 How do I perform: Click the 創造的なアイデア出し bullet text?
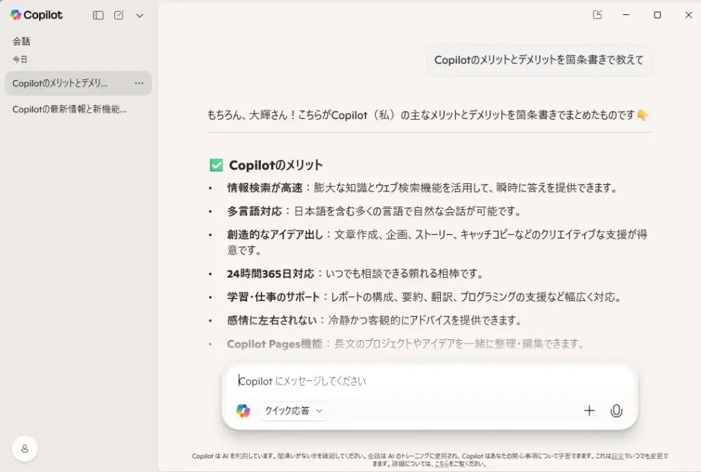pos(437,242)
